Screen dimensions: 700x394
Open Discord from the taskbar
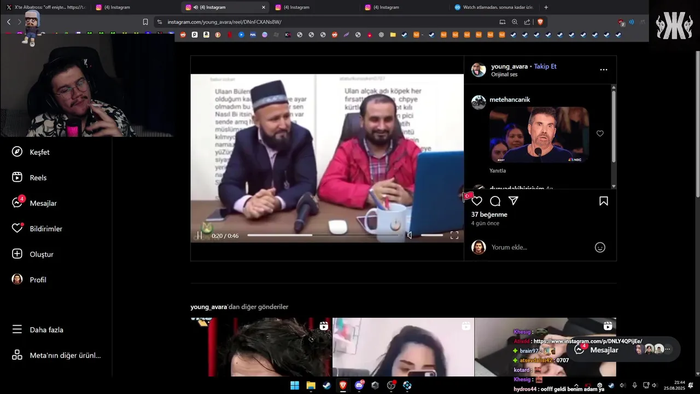coord(359,385)
